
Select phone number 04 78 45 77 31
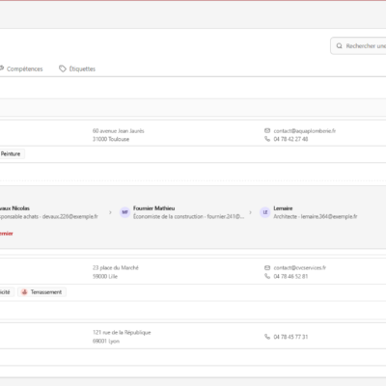290,337
